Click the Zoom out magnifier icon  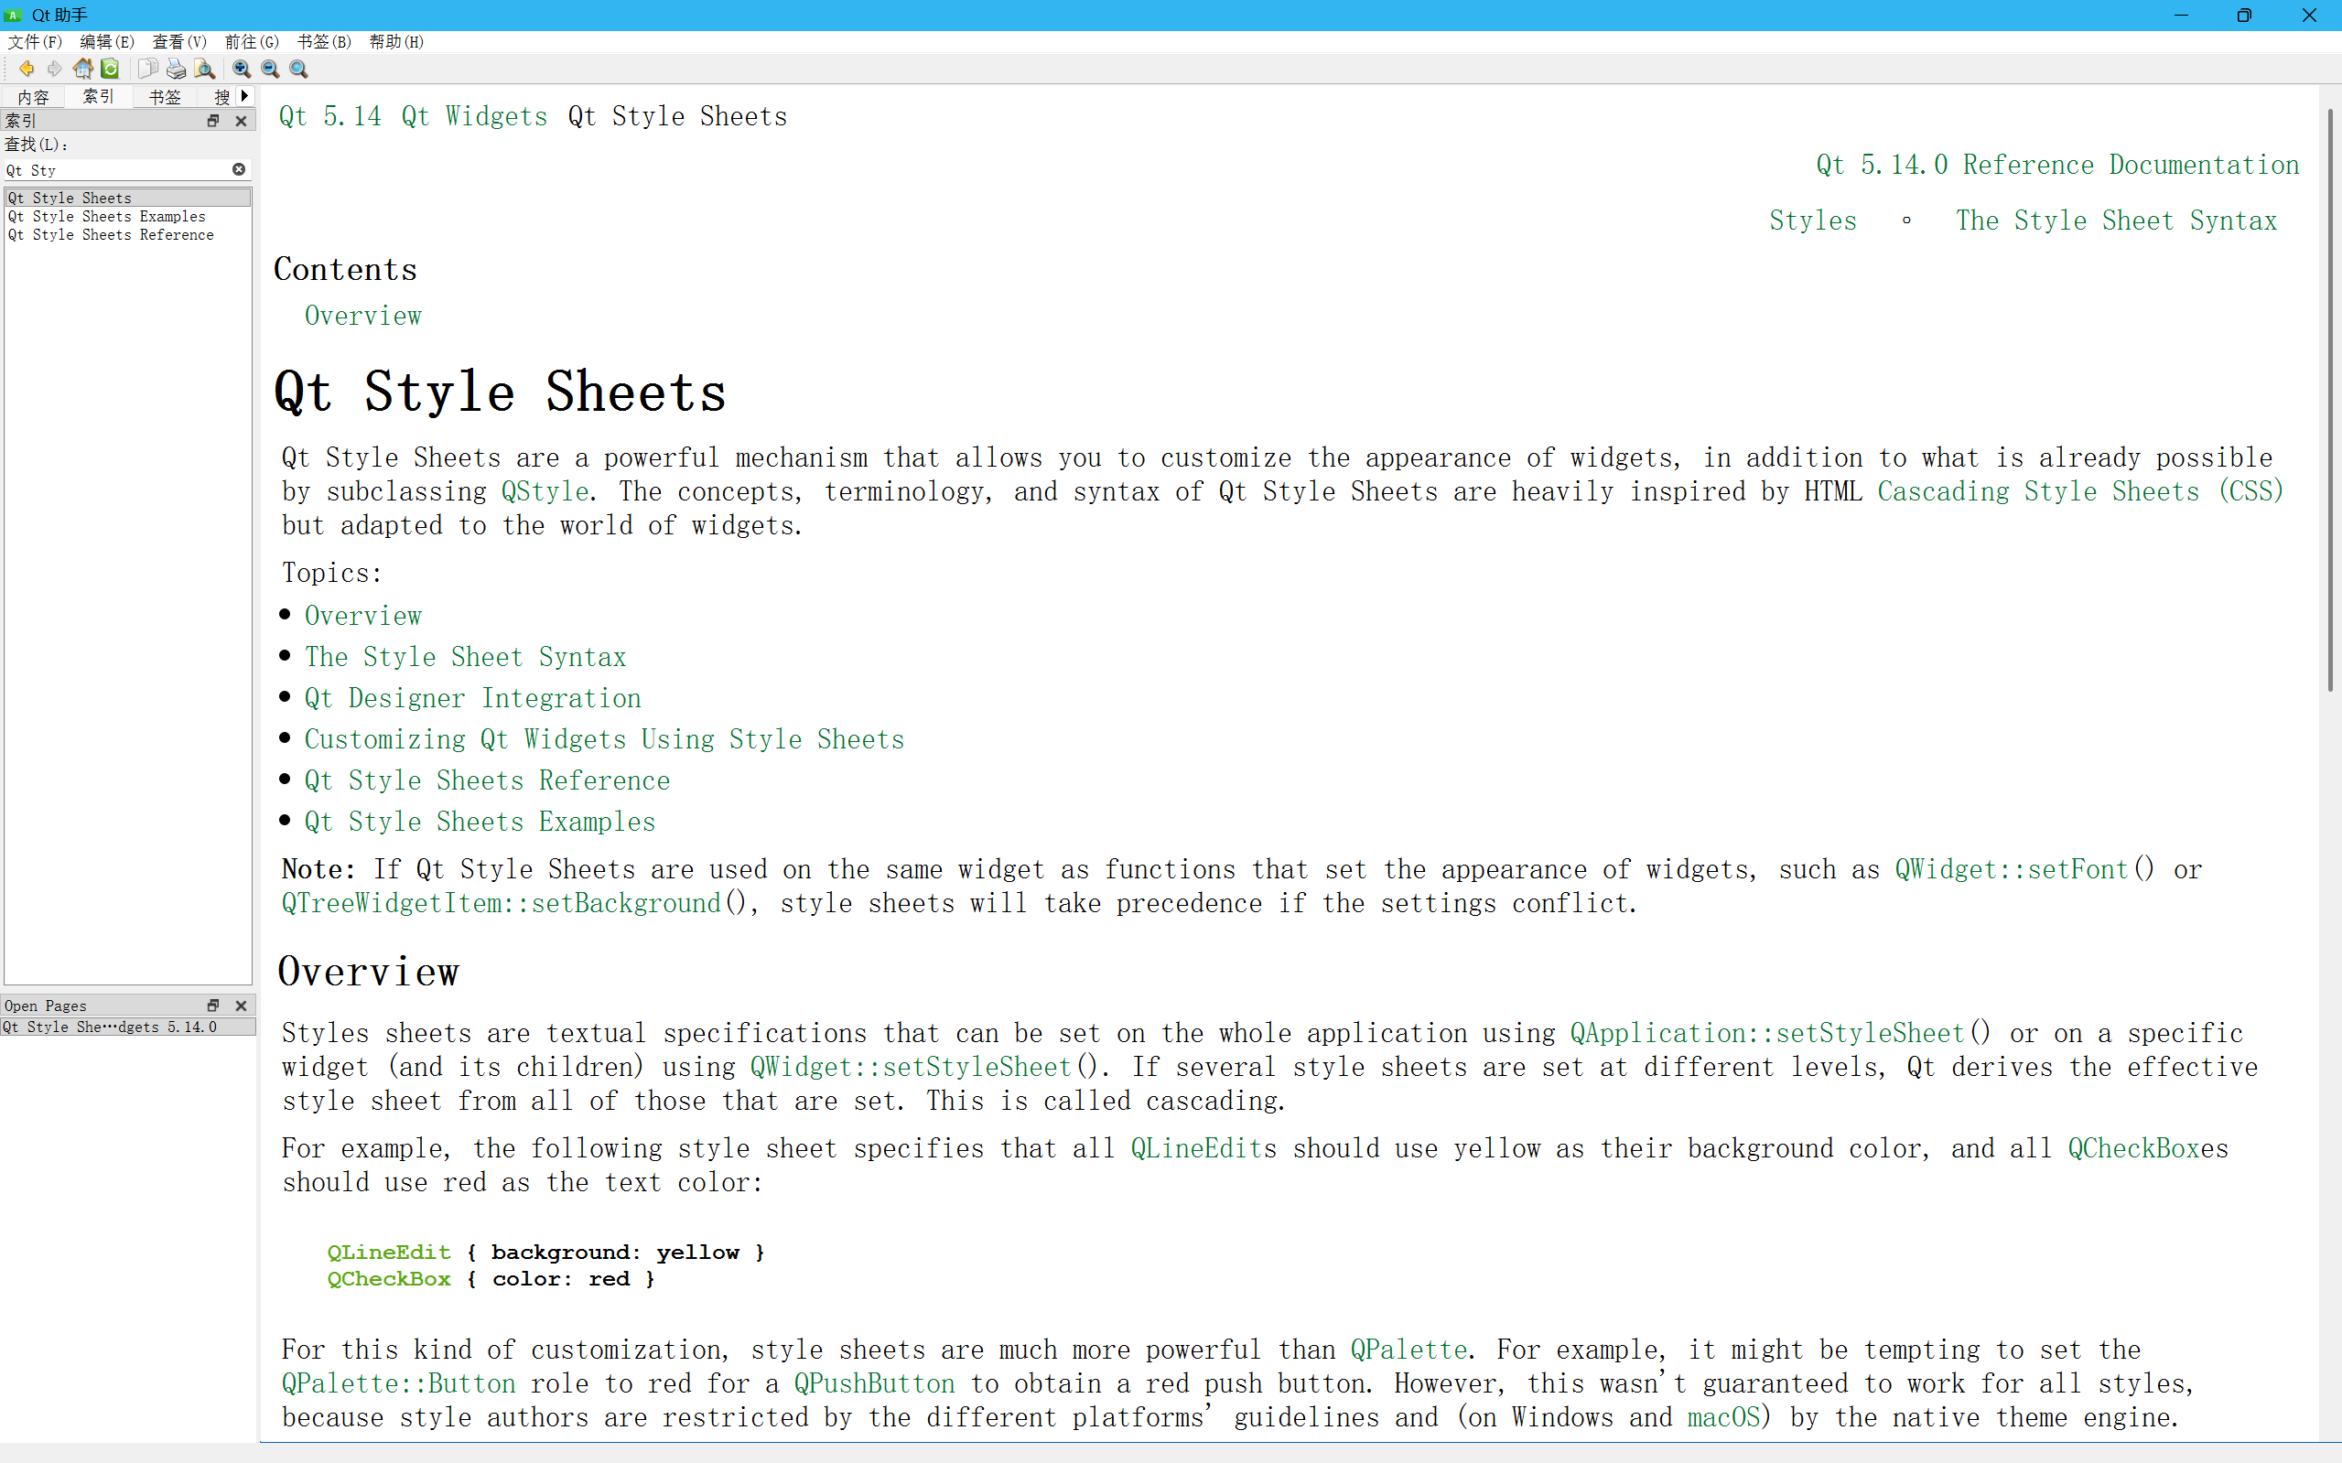click(x=270, y=69)
